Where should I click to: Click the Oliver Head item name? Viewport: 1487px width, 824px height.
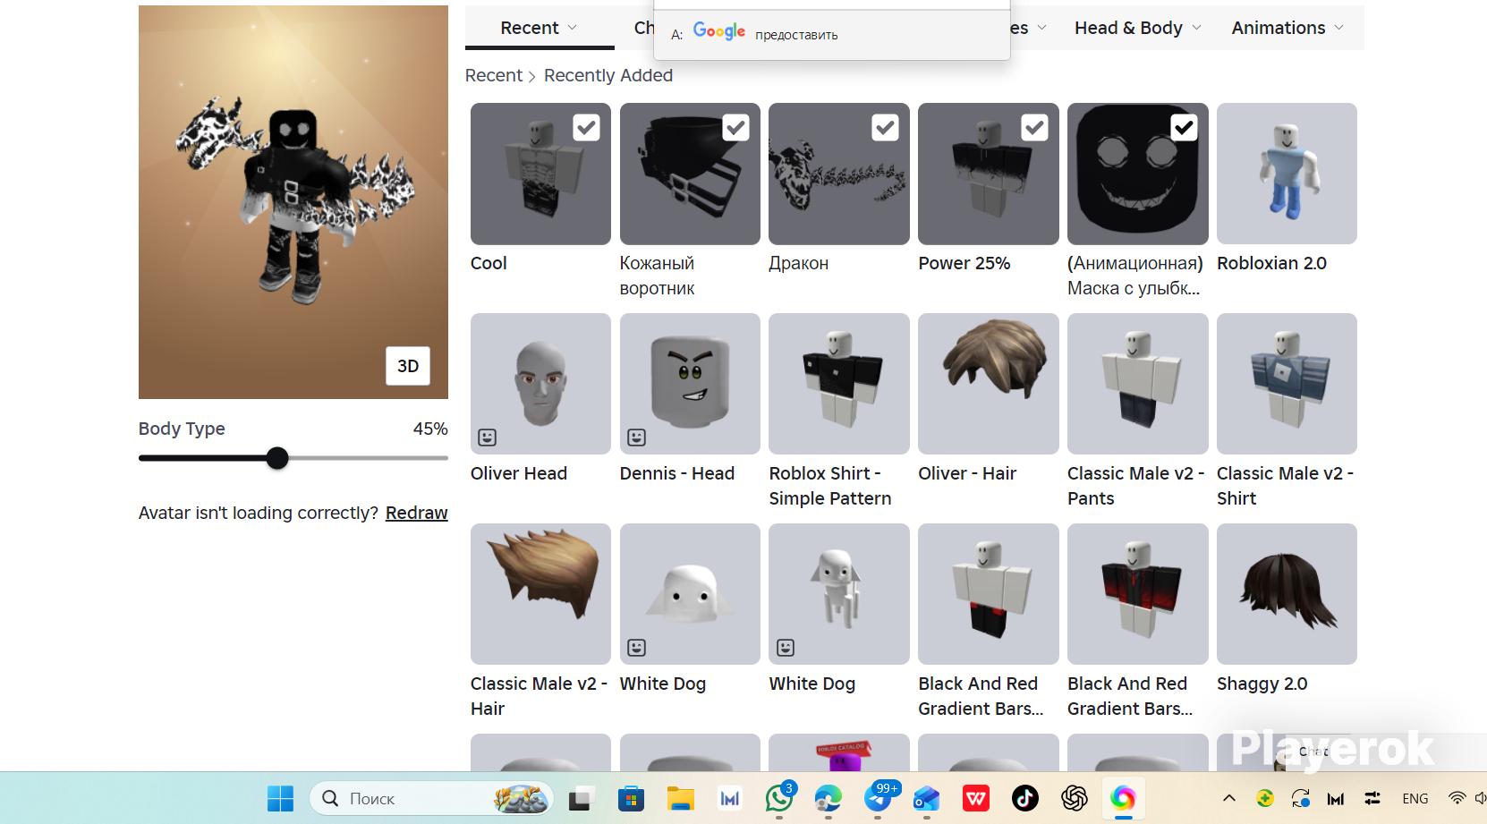point(519,473)
